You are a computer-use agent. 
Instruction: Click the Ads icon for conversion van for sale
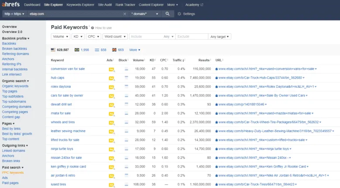[x=112, y=69]
